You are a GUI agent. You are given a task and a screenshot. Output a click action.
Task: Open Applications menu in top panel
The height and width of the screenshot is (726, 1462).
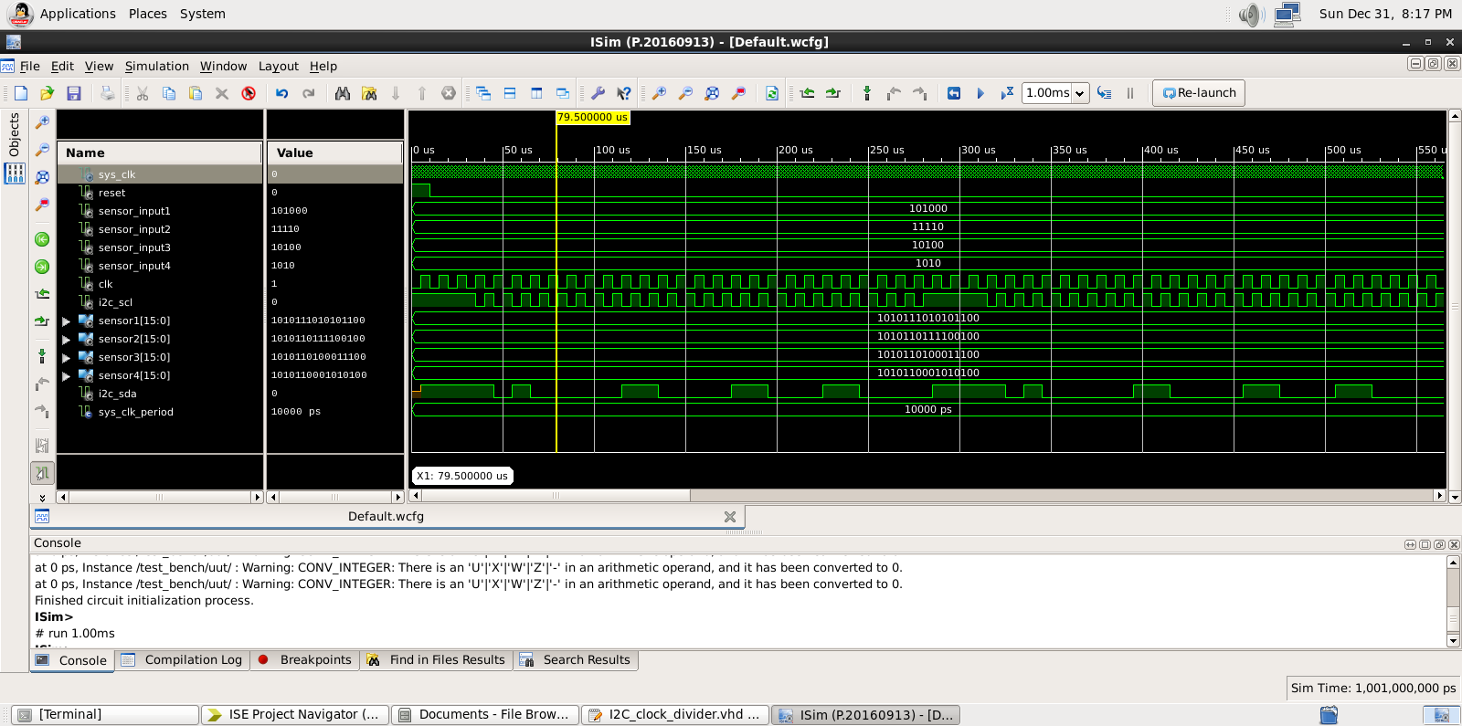tap(78, 14)
